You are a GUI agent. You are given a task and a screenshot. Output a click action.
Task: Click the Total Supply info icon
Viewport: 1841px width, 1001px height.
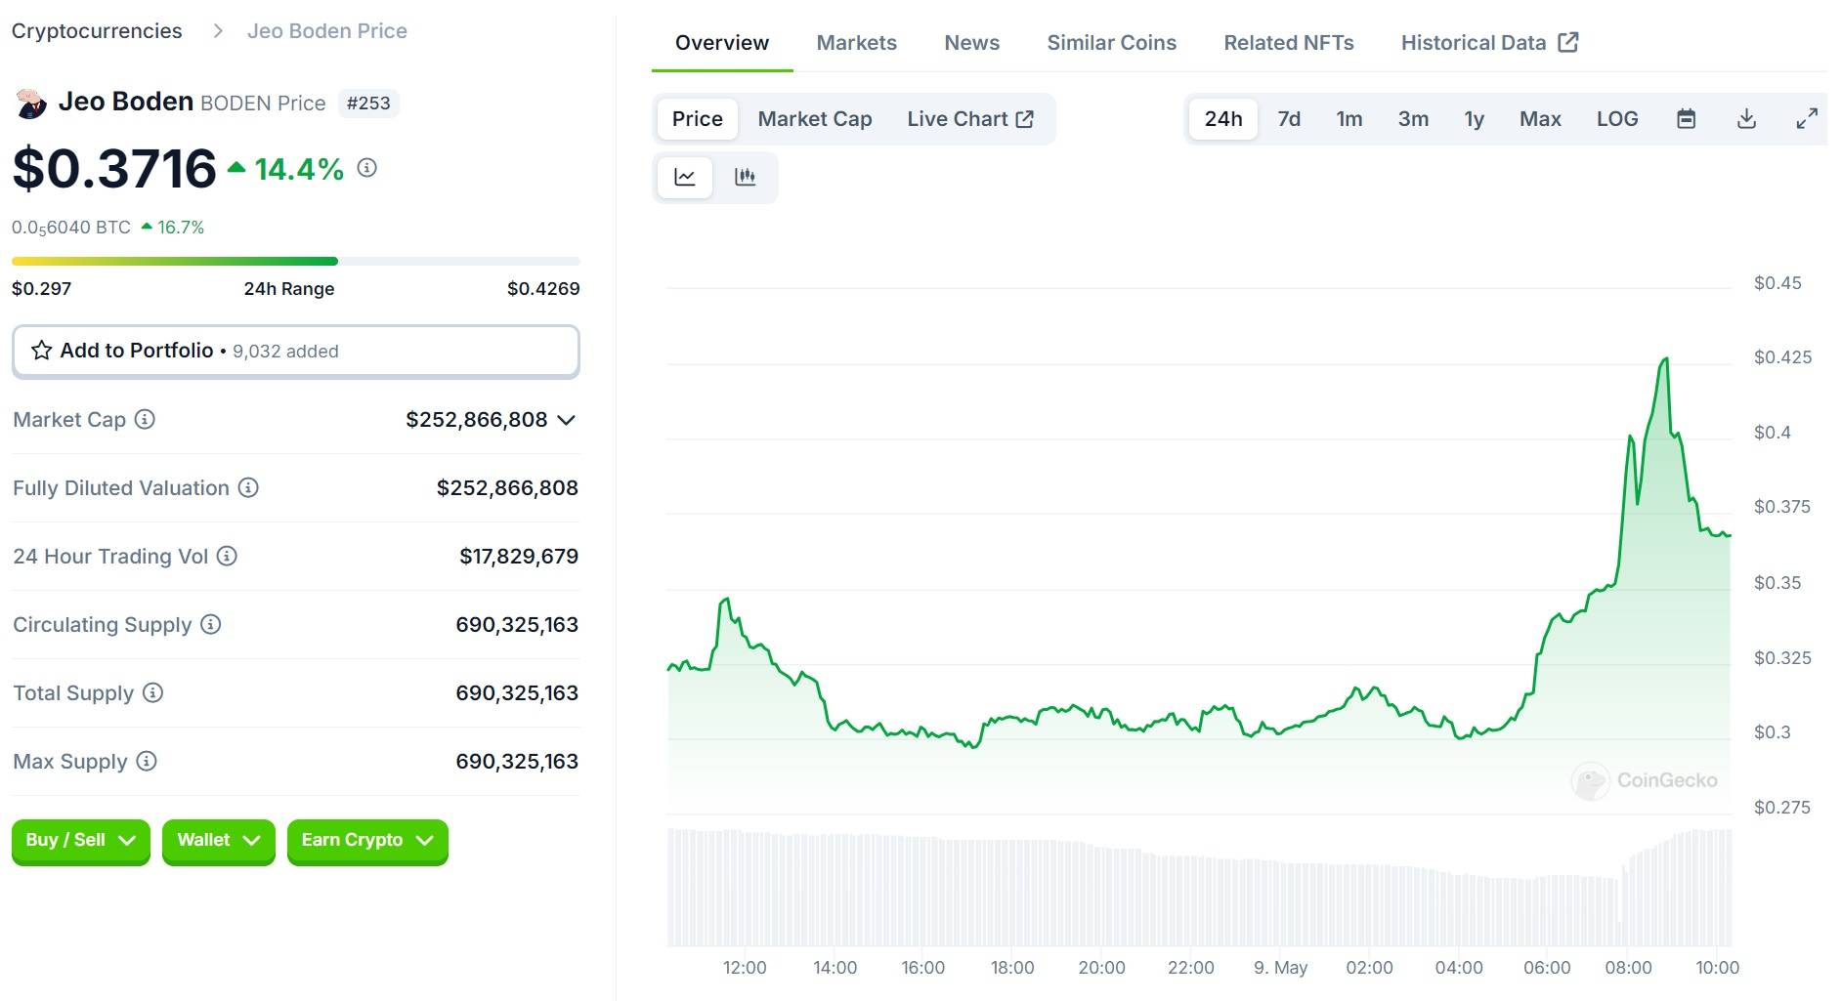click(x=152, y=692)
